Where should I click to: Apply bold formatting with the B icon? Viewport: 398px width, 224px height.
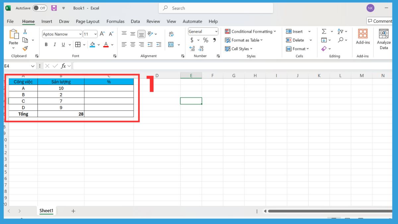[46, 44]
